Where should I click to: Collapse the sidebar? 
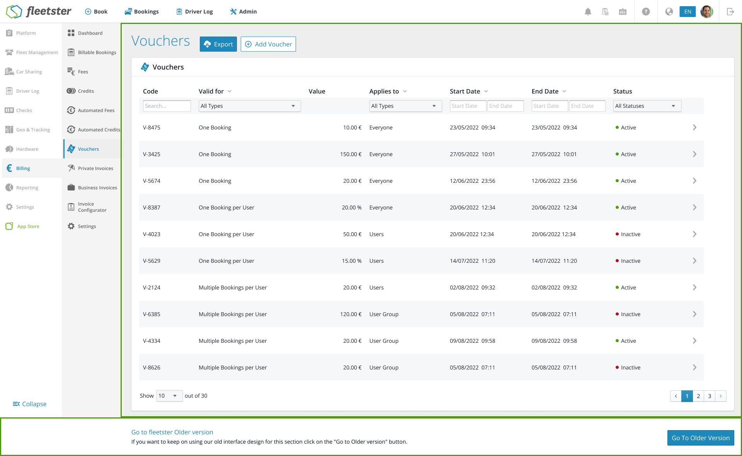click(x=29, y=404)
